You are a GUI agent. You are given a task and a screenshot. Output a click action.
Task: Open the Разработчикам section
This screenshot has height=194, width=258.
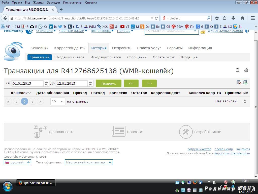pos(200,132)
